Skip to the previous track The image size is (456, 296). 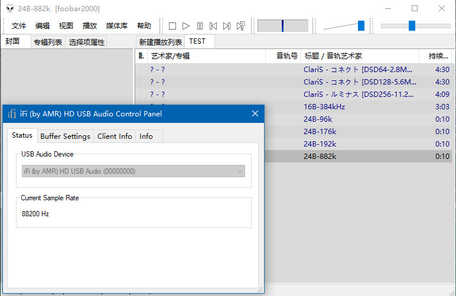pos(213,26)
